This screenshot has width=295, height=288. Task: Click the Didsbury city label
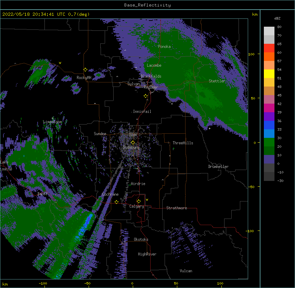point(131,147)
